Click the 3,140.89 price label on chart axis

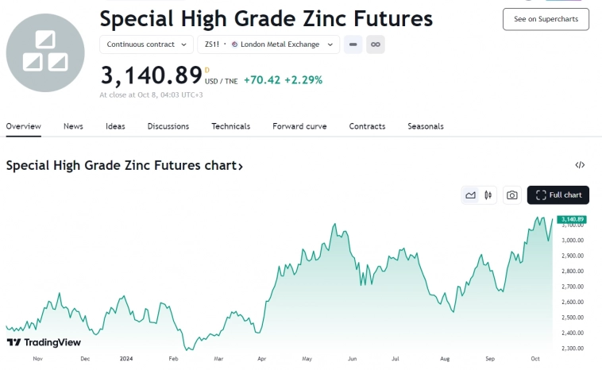571,219
